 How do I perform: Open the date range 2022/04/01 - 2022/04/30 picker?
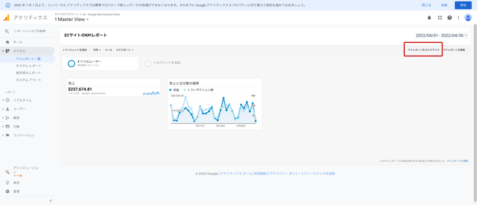[442, 36]
